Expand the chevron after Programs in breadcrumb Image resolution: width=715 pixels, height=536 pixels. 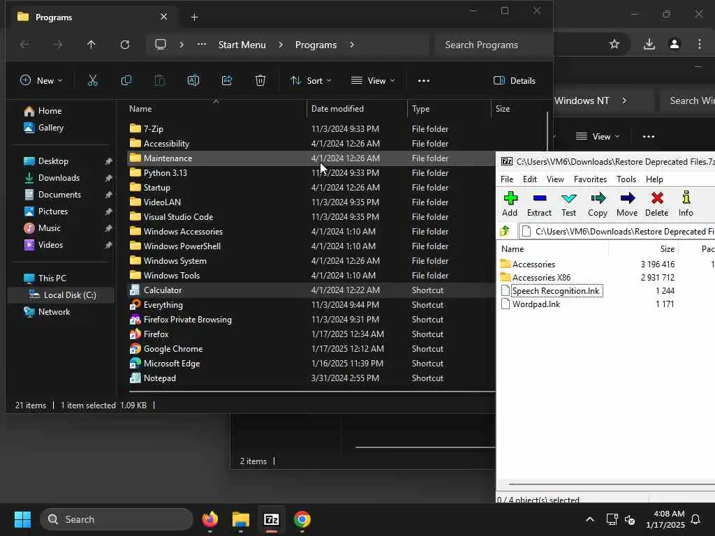352,45
